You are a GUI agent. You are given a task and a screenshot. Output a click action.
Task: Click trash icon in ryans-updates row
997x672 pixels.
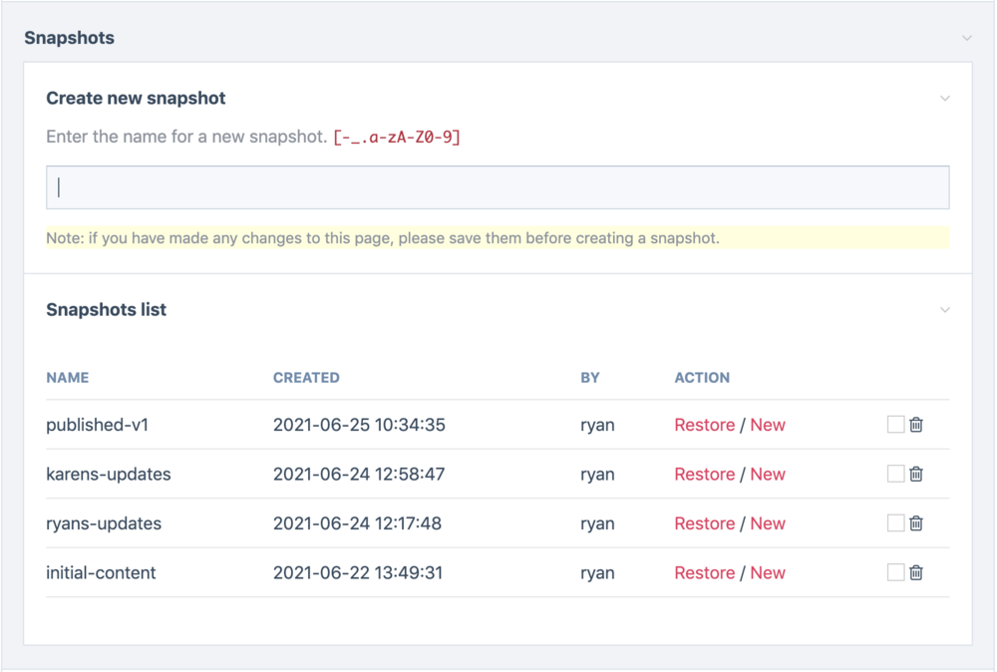click(916, 523)
